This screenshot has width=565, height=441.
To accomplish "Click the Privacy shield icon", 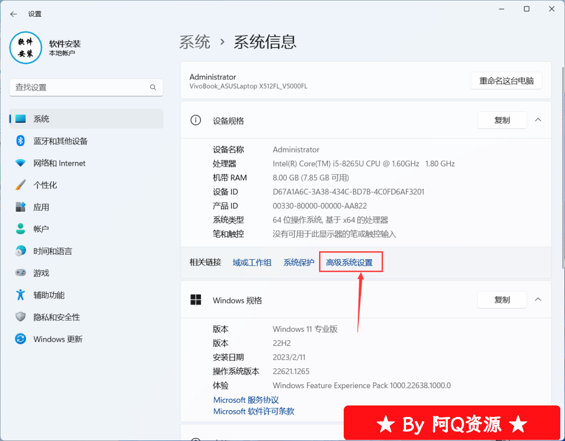I will (20, 317).
